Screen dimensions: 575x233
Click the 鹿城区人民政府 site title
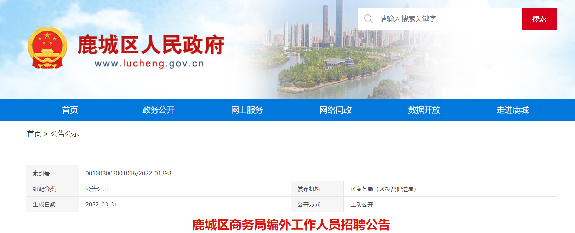tap(151, 45)
